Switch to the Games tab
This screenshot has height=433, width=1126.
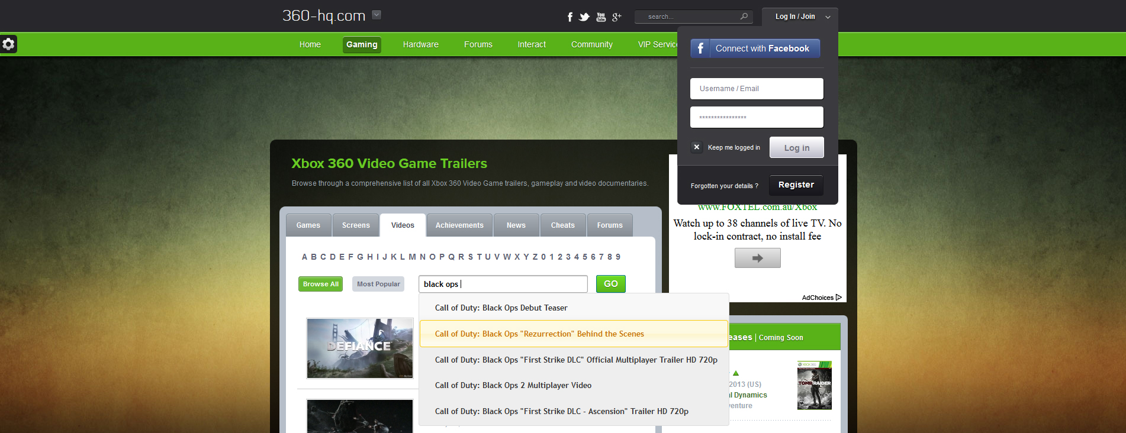click(308, 225)
